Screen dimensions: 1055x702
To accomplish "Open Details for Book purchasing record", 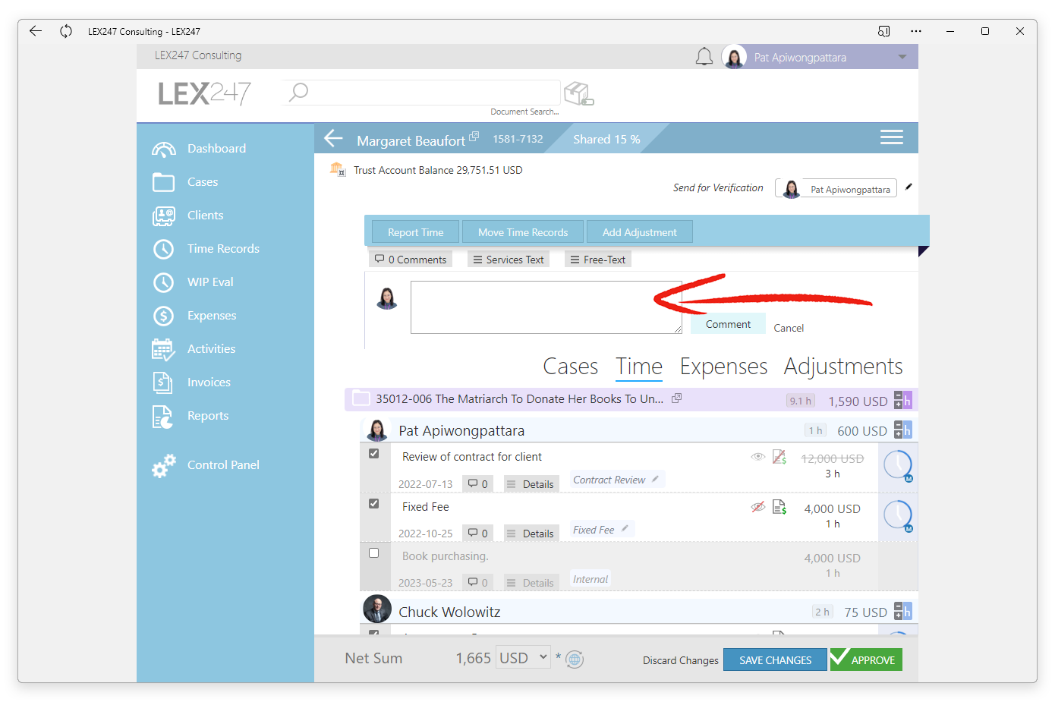I will click(531, 582).
